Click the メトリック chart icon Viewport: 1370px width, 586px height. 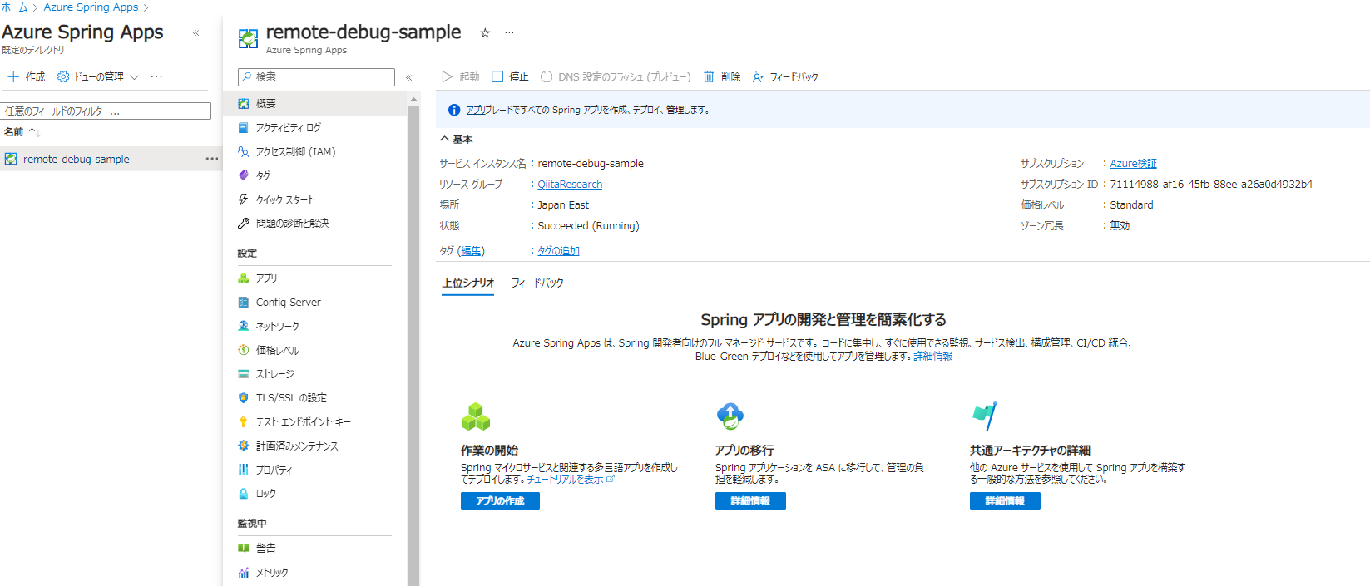pos(244,573)
